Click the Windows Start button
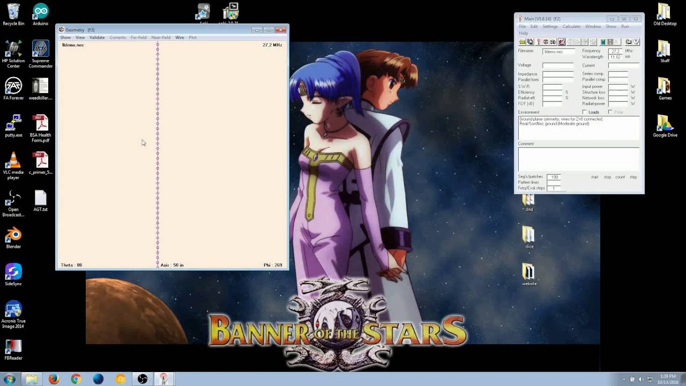 (x=9, y=379)
